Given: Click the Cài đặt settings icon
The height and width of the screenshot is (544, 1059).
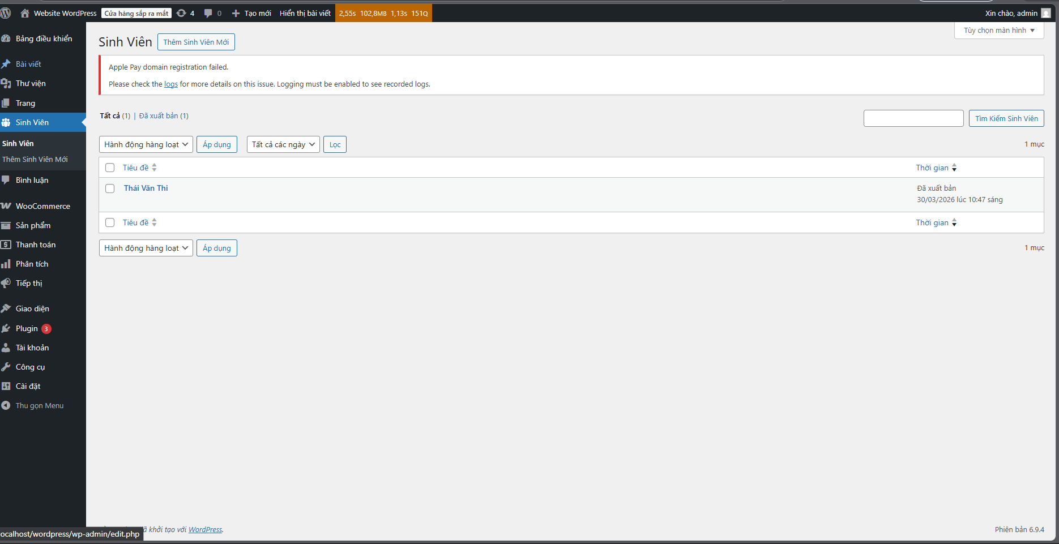Looking at the screenshot, I should point(6,386).
